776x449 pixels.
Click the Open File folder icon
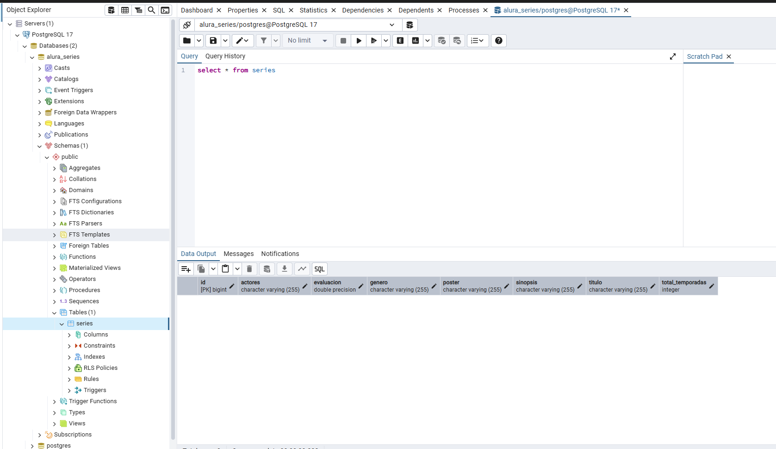(x=186, y=41)
